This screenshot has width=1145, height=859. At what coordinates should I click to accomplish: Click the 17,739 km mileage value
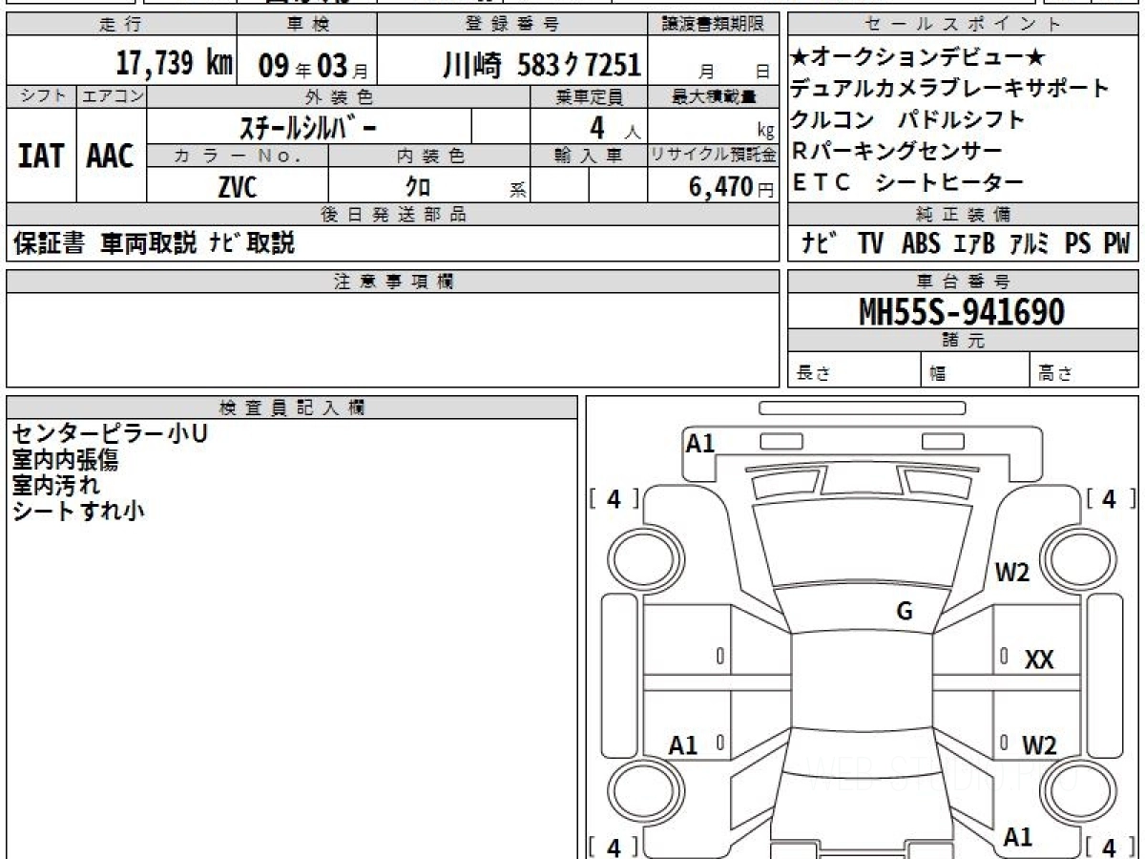[174, 65]
